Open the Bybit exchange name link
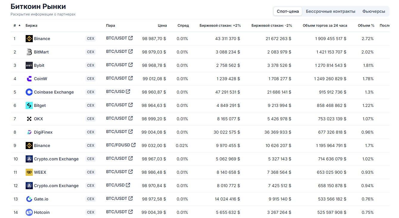399x218 pixels. (39, 65)
